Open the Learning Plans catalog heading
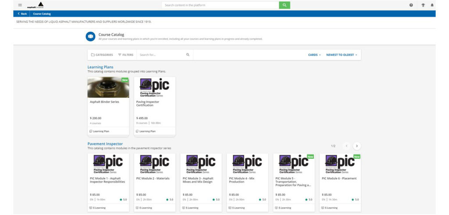The height and width of the screenshot is (215, 449). [100, 67]
